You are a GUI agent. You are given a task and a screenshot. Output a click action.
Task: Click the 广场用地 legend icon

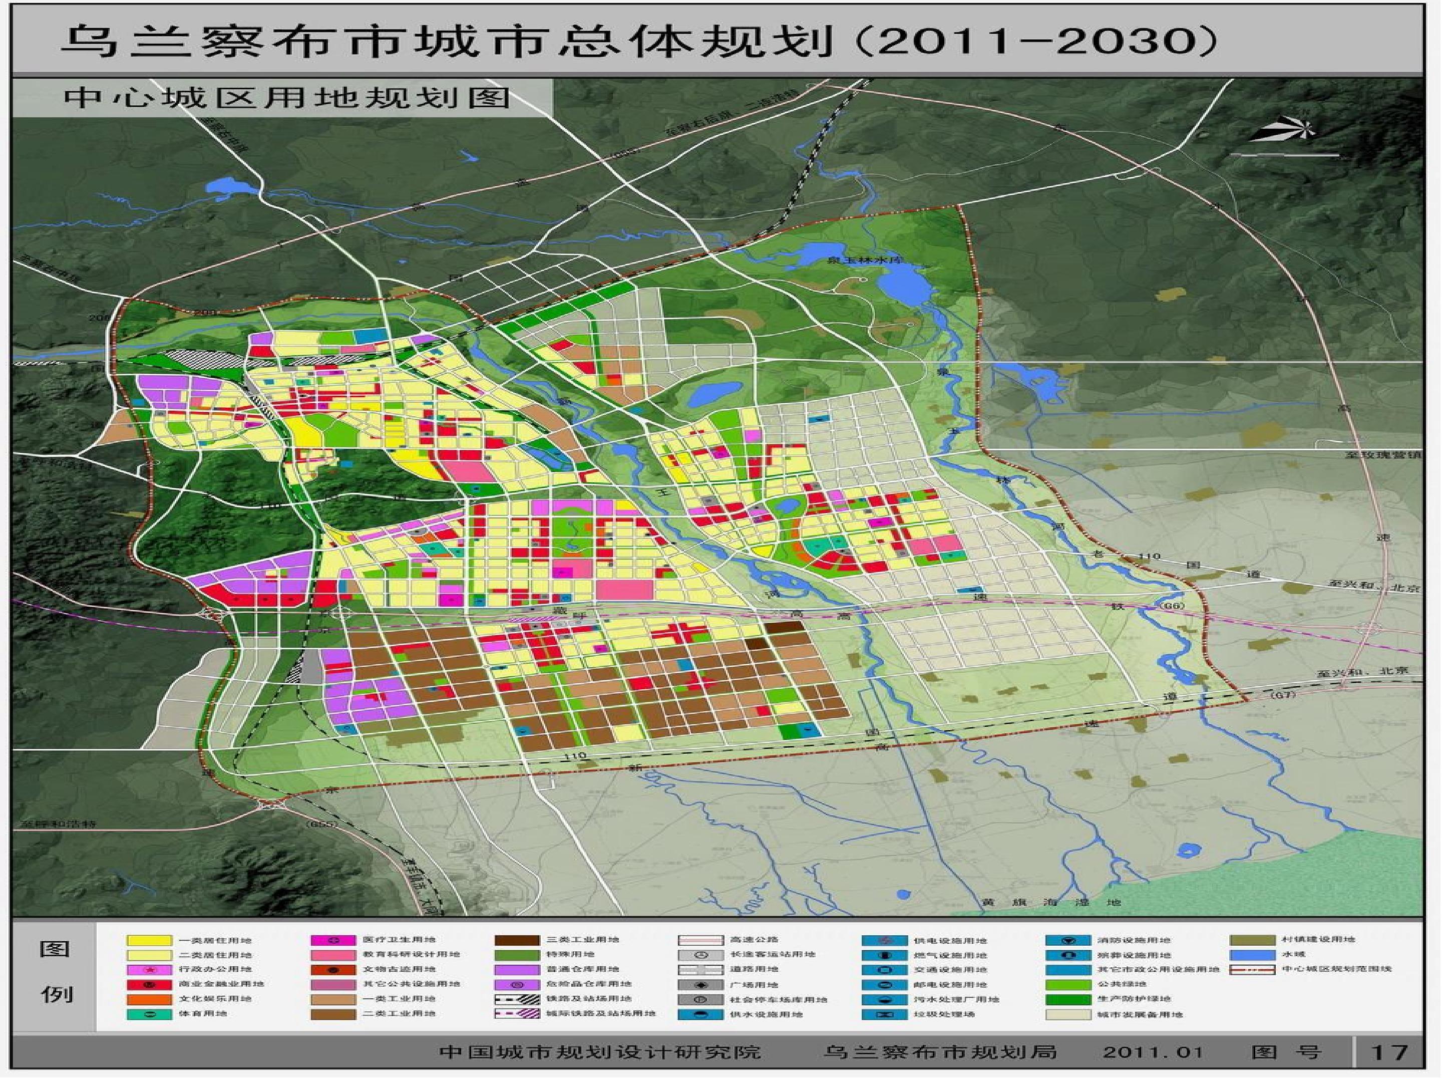701,985
